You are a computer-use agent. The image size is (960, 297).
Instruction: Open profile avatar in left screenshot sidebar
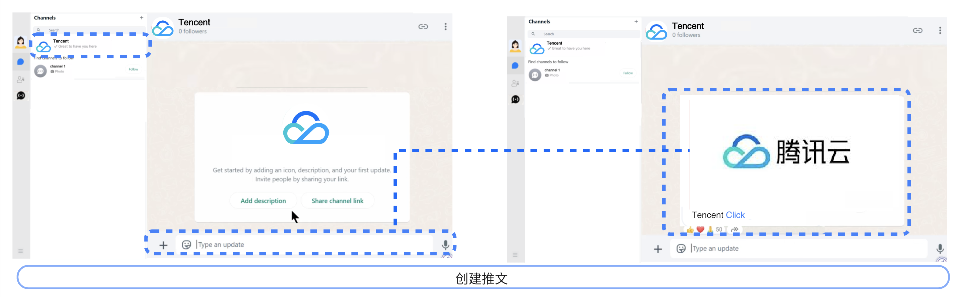pos(21,42)
